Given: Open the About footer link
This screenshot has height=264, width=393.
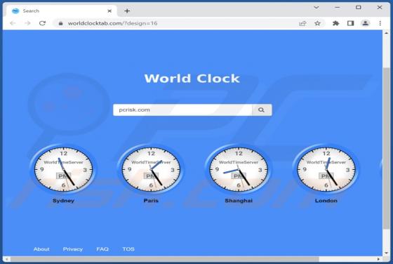Looking at the screenshot, I should (41, 249).
